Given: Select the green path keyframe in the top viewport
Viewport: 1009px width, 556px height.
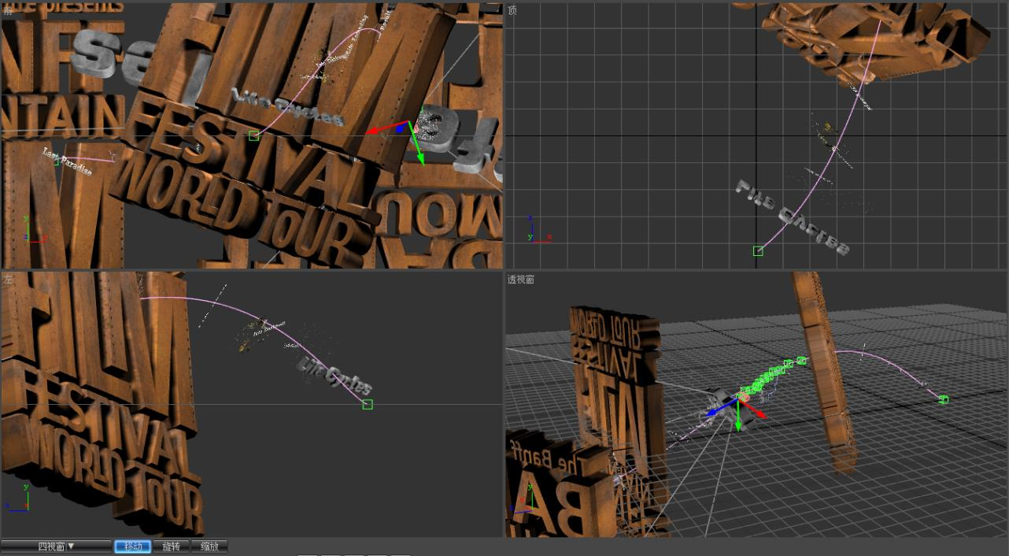Looking at the screenshot, I should coord(758,250).
